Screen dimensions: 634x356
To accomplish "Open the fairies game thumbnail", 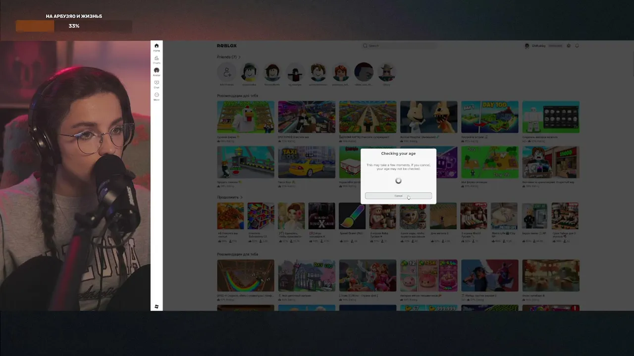I will pos(368,275).
